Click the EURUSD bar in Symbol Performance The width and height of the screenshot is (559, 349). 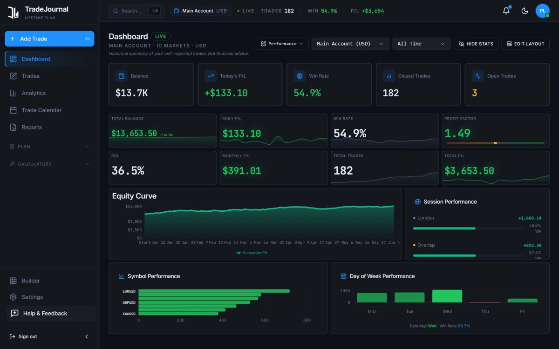click(214, 291)
